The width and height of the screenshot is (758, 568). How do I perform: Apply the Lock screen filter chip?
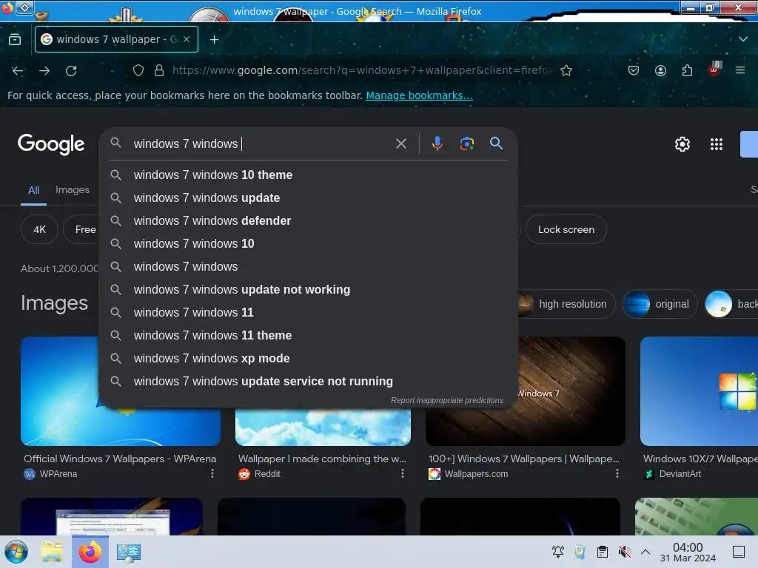coord(566,229)
